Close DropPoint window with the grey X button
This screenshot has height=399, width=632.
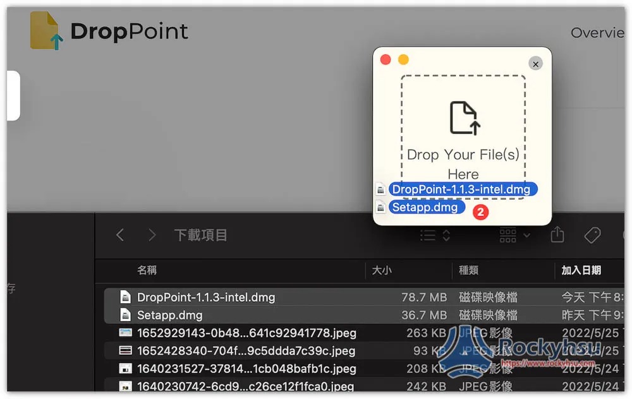pyautogui.click(x=535, y=64)
